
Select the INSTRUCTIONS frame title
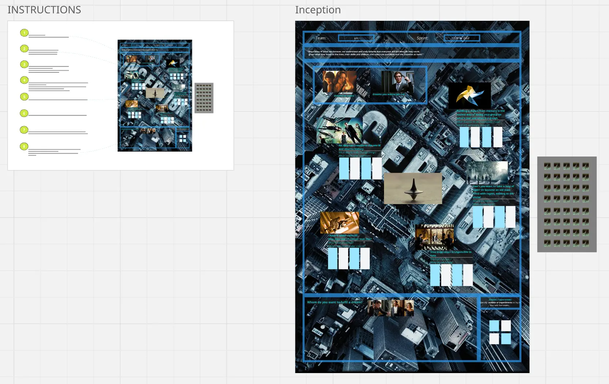[44, 10]
